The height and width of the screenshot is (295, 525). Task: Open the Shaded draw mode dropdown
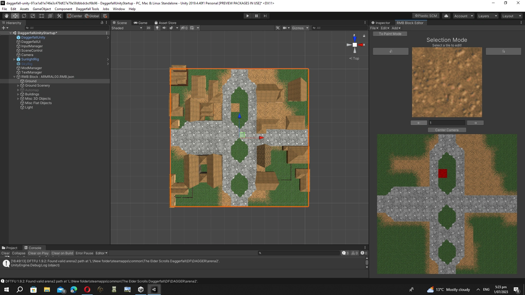127,28
